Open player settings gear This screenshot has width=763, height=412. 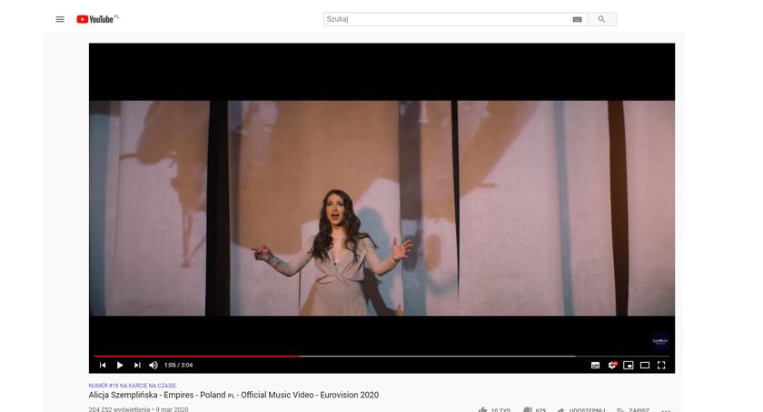click(612, 366)
